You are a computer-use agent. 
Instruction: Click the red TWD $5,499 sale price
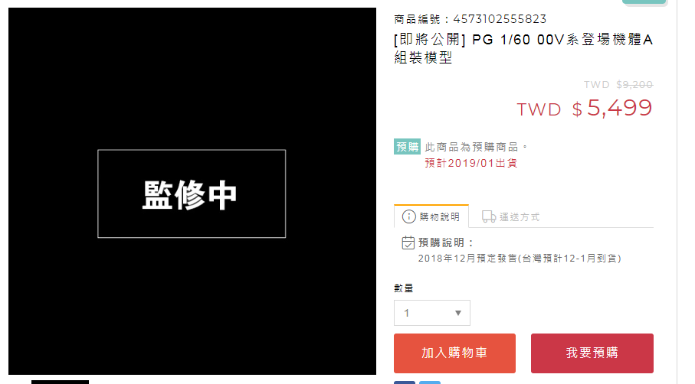pyautogui.click(x=584, y=109)
